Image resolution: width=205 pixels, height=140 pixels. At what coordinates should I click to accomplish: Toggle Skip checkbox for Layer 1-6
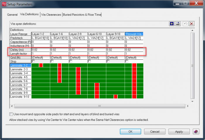click(52, 61)
